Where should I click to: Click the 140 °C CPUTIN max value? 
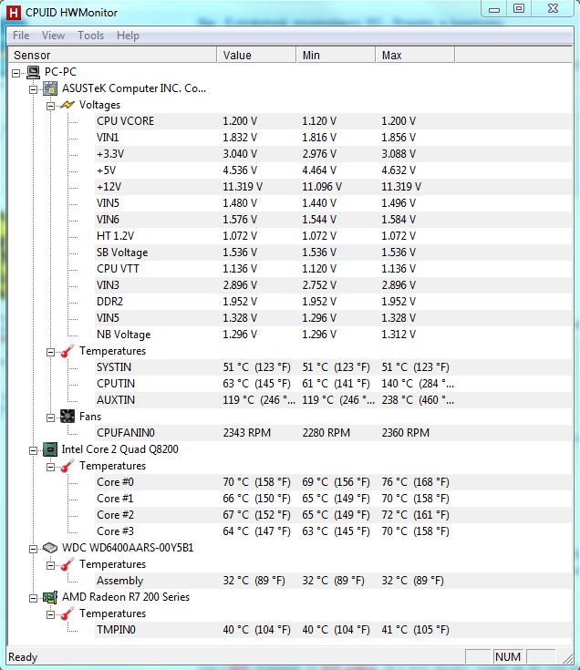[418, 384]
